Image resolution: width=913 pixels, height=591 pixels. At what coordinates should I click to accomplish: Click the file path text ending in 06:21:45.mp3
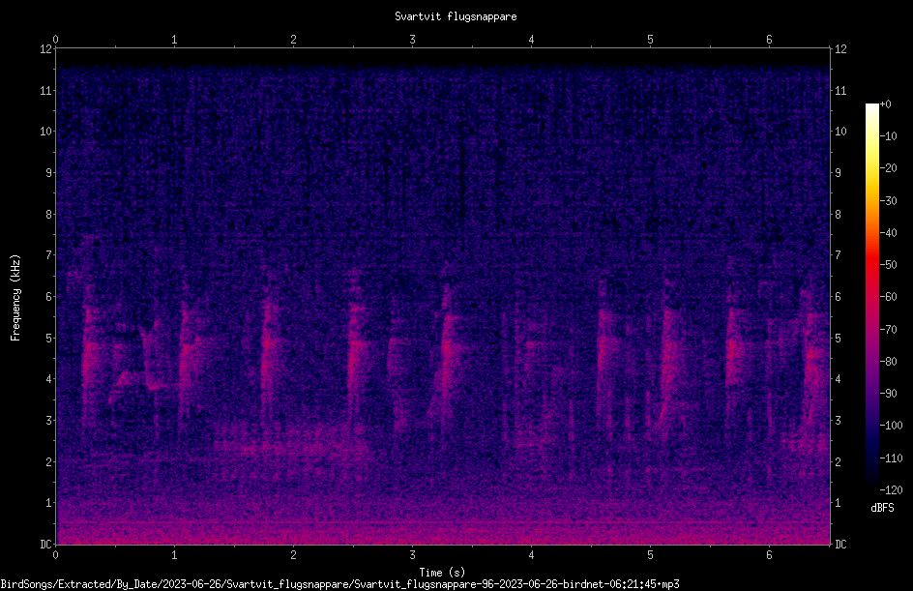(339, 584)
